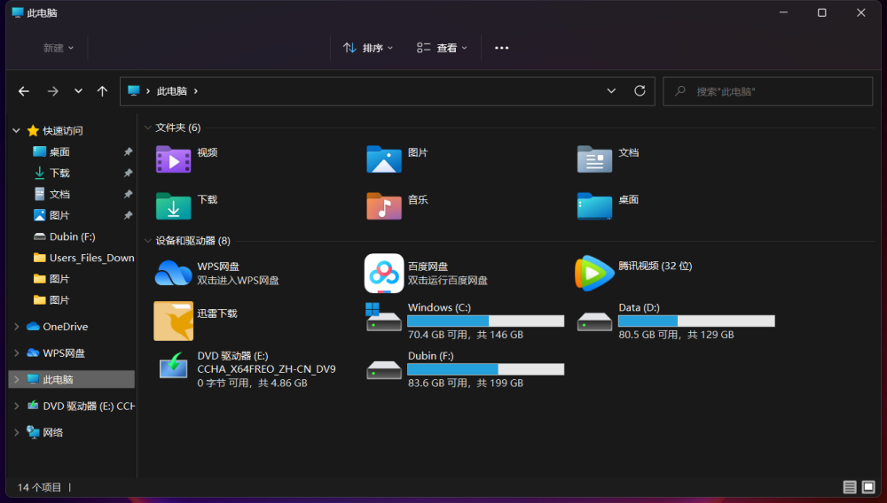Expand the 此电脑 sidebar node
Screen dimensions: 887x503
(16, 379)
